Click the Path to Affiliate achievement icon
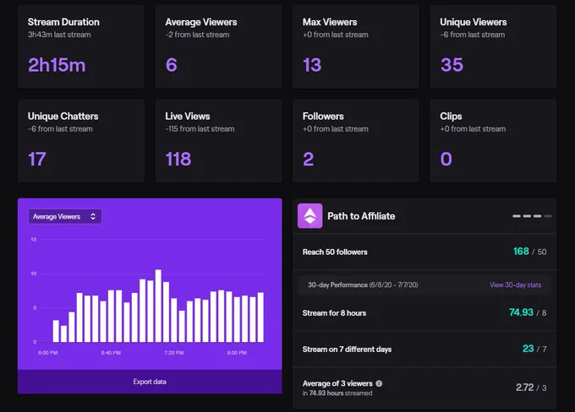This screenshot has height=412, width=575. pyautogui.click(x=309, y=216)
